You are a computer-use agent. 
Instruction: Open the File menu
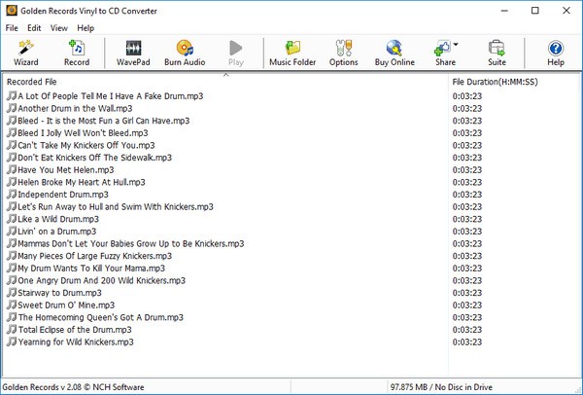pyautogui.click(x=12, y=28)
